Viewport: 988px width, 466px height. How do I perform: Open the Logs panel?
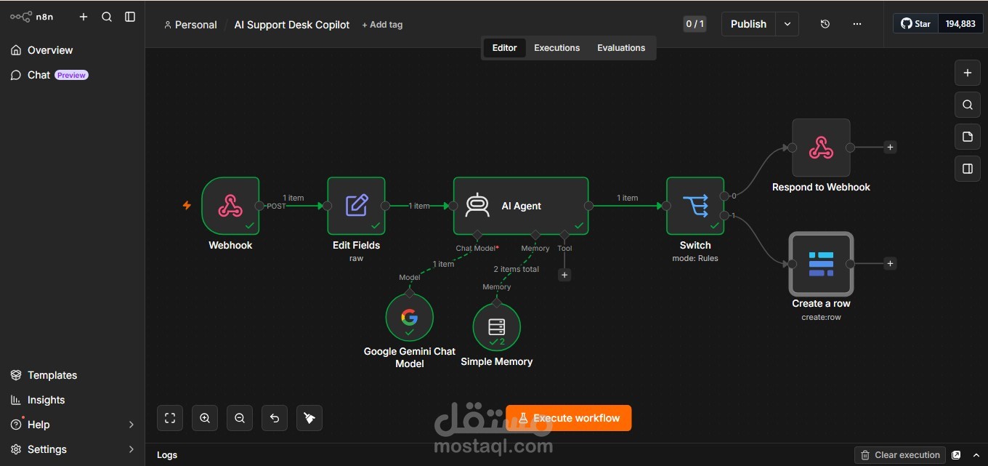point(167,455)
